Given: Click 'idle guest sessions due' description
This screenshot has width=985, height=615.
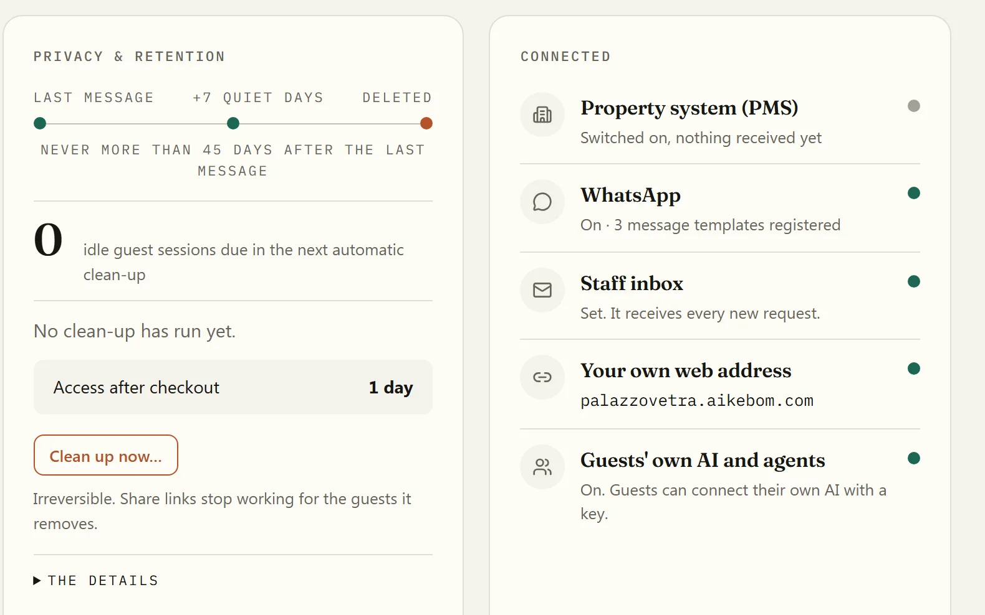Looking at the screenshot, I should [x=244, y=262].
